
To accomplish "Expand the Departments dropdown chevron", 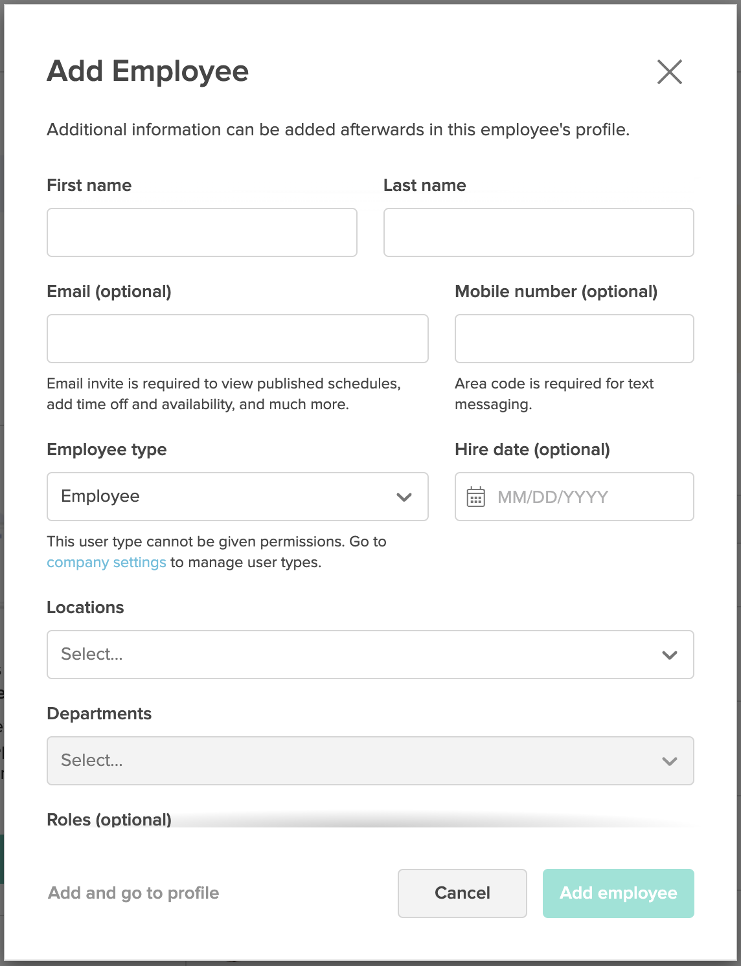I will click(669, 761).
